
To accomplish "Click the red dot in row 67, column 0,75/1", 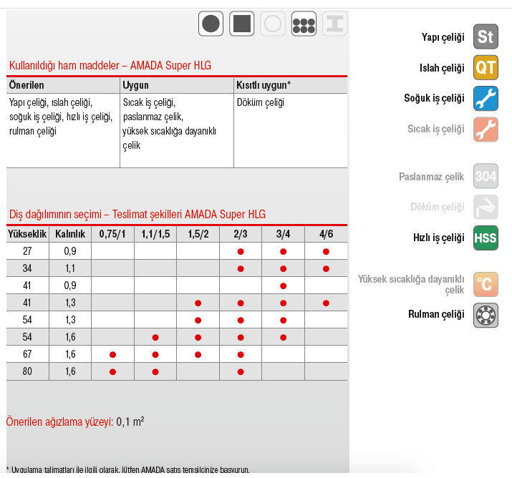I will [x=112, y=355].
